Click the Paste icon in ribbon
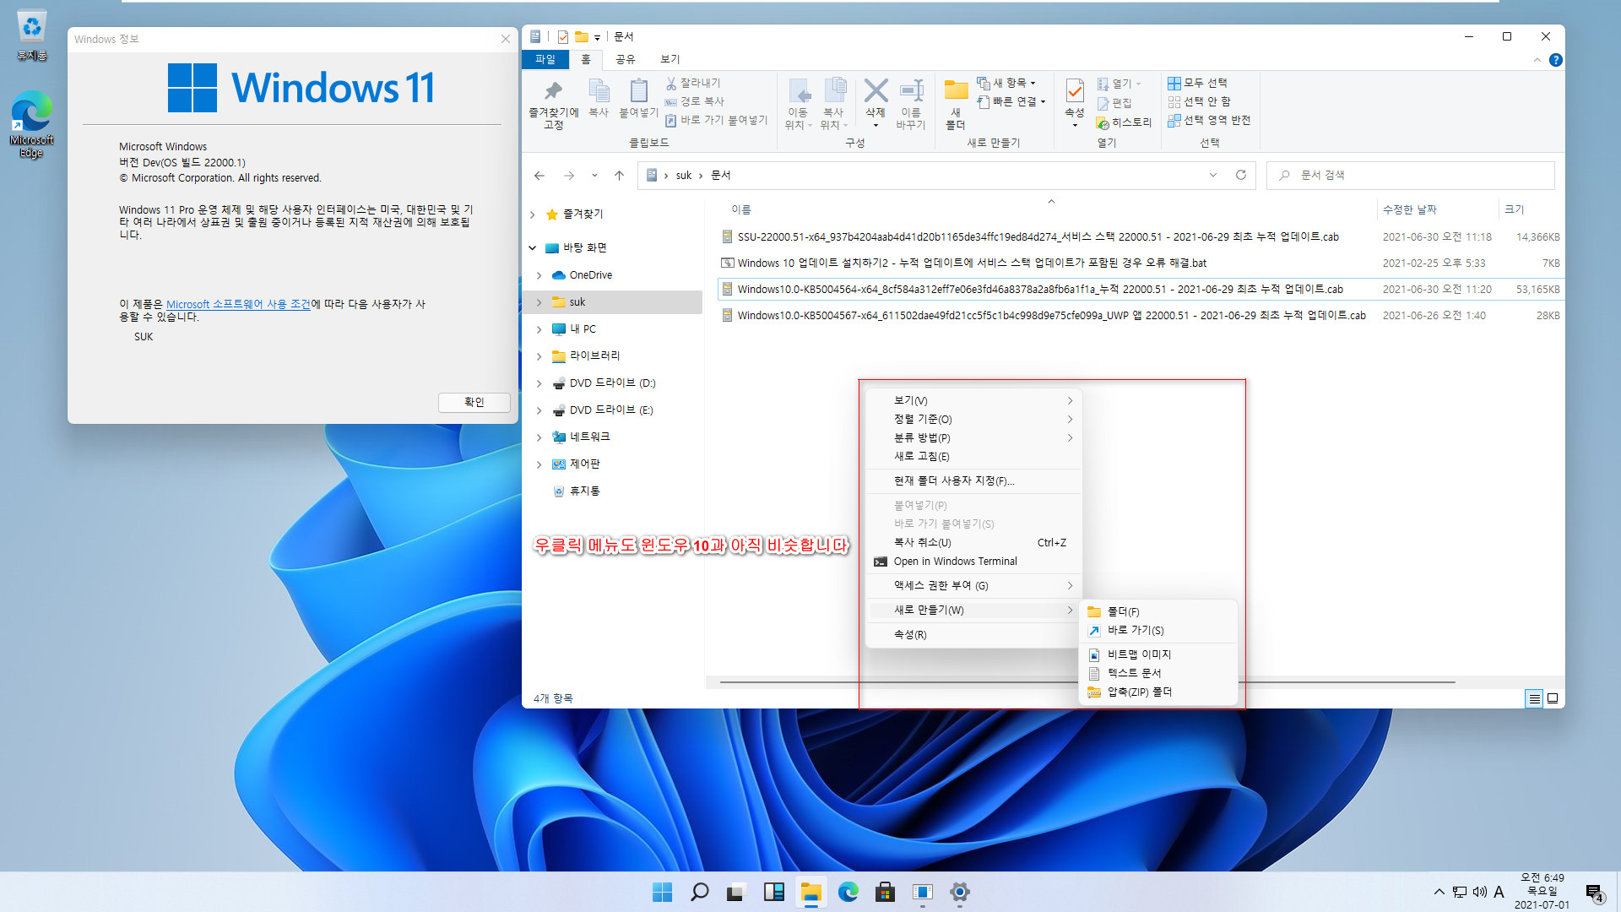This screenshot has width=1621, height=912. (x=638, y=98)
